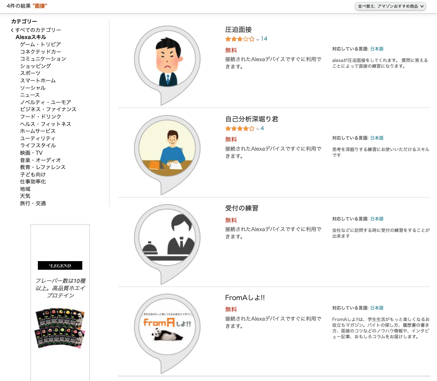Open the 受付の練習 skill title
Screen dimensions: 437x381
point(242,208)
